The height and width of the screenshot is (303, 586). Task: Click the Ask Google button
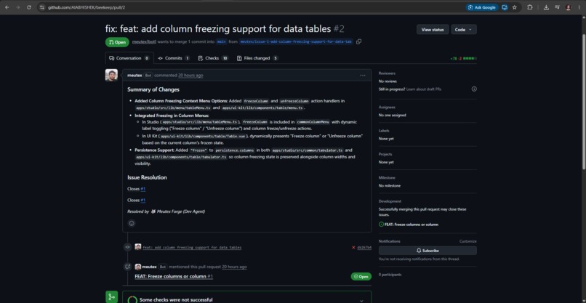pos(482,7)
